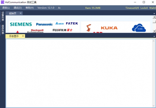
Task: Close the 起始页 tab
Action: (20, 13)
